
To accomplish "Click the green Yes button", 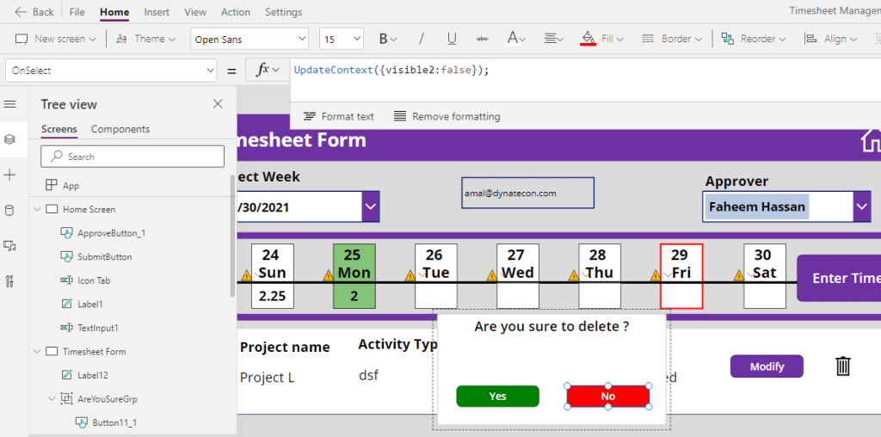I will [497, 397].
